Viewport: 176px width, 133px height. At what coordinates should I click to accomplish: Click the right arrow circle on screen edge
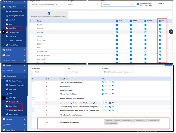pos(171,32)
